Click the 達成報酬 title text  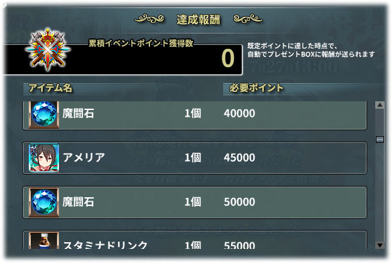click(x=198, y=19)
